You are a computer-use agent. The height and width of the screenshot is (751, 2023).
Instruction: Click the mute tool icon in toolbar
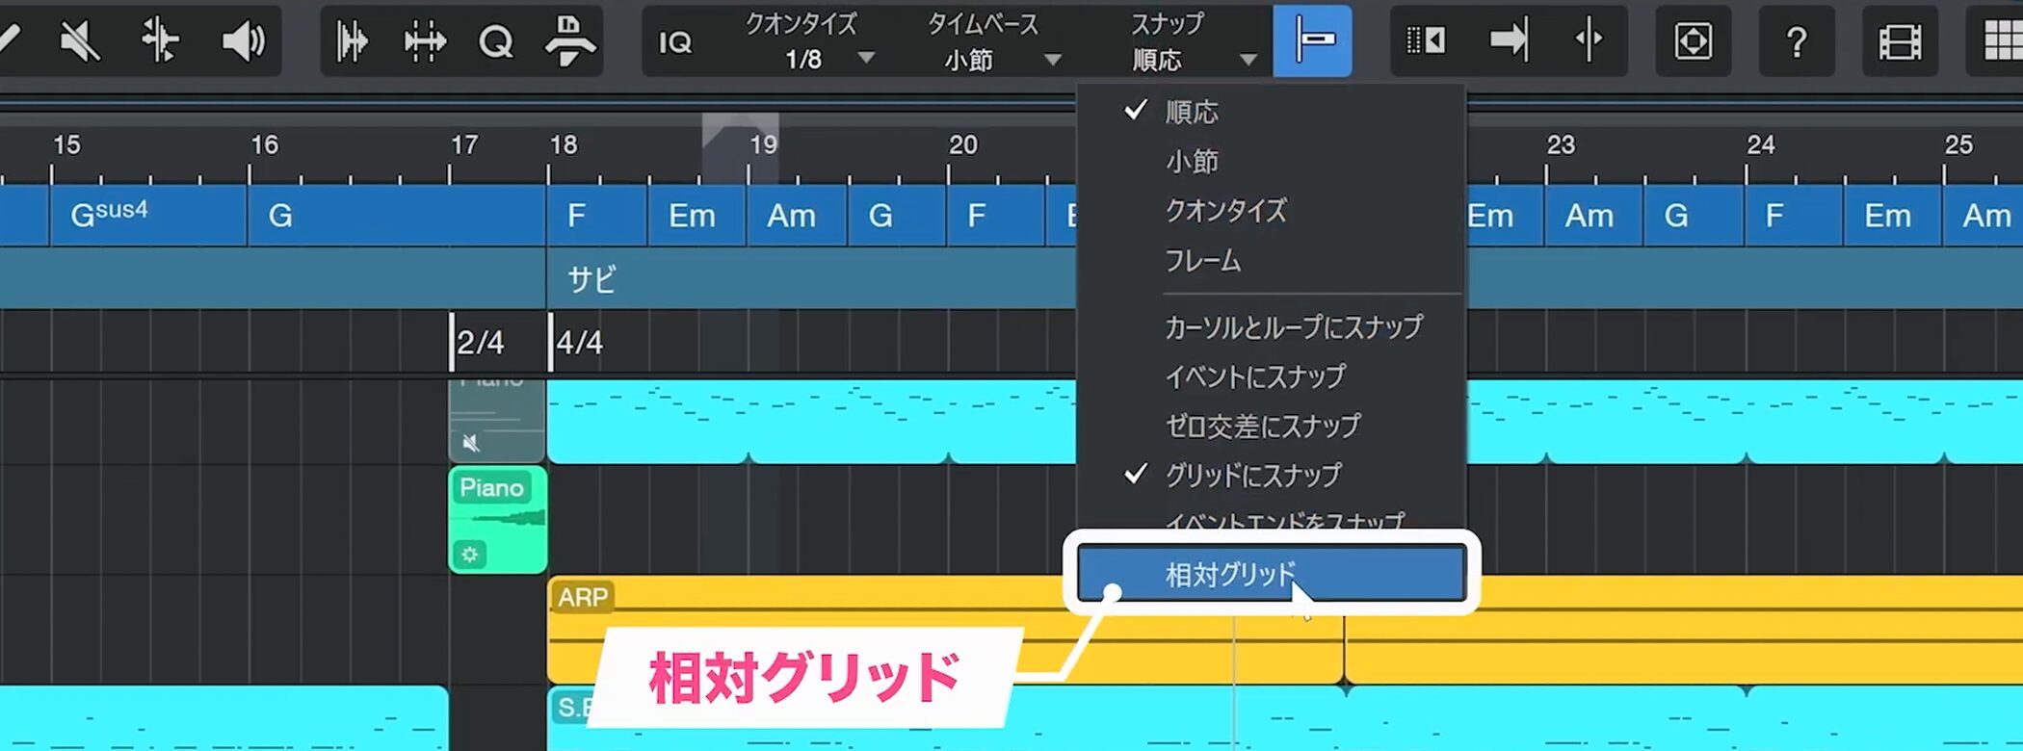tap(80, 41)
